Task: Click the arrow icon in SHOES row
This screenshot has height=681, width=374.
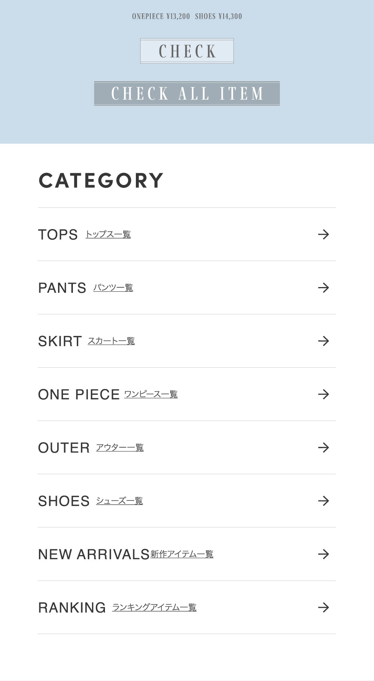Action: tap(323, 500)
